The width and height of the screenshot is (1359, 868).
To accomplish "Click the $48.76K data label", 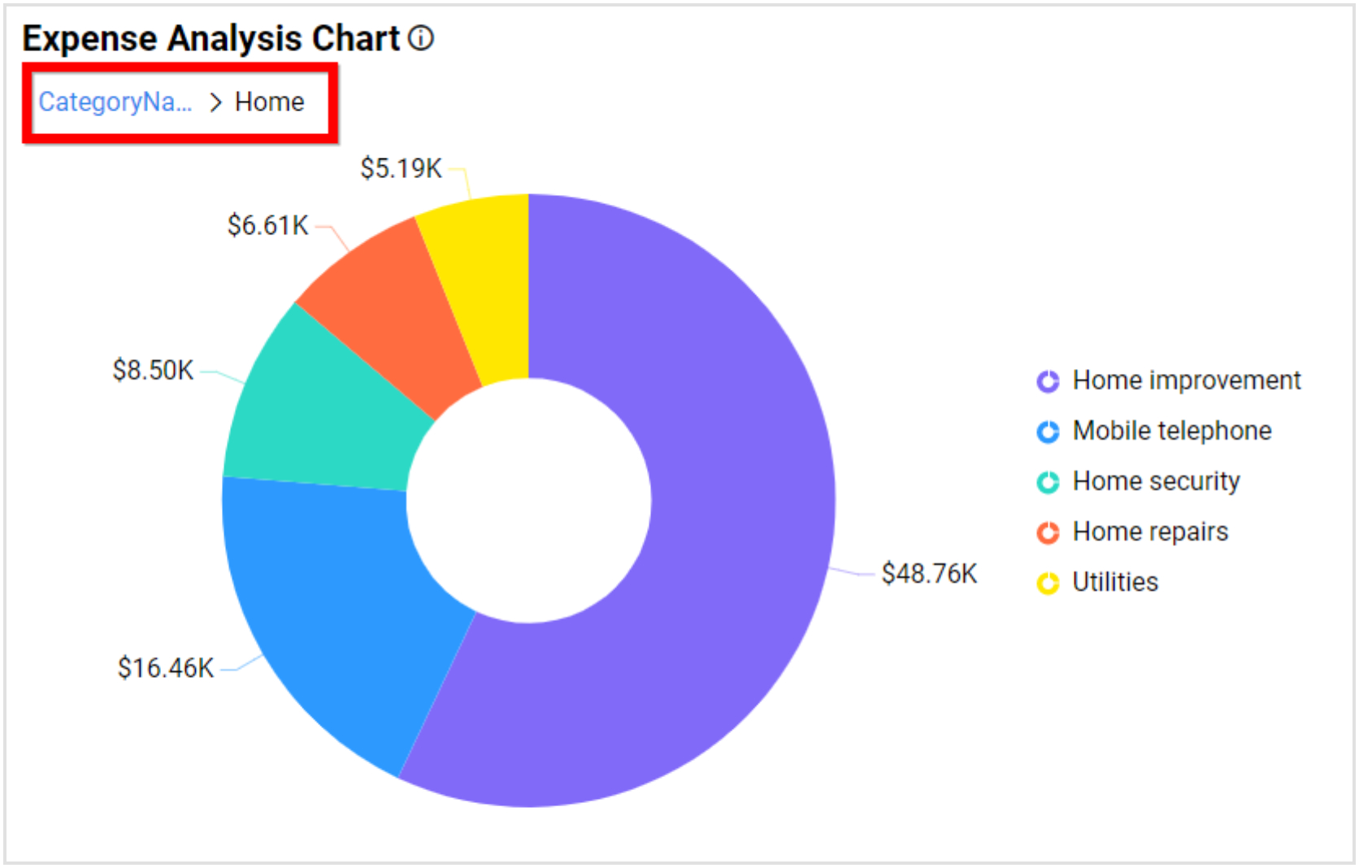I will pos(928,573).
